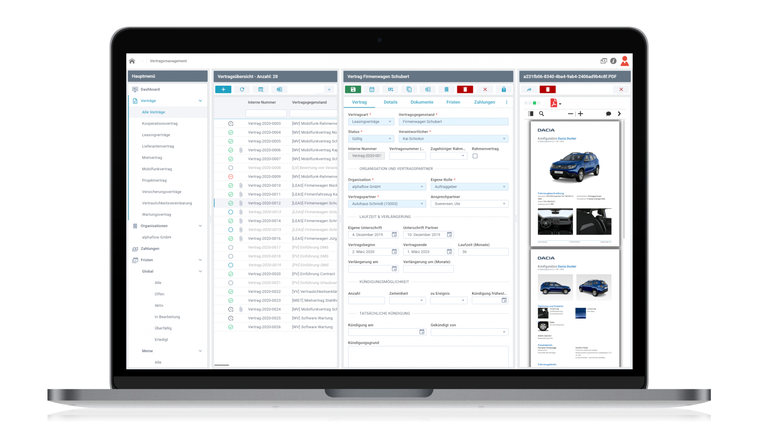Open the Status Gültig dropdown
Screen dimensions: 758x435
coord(371,139)
